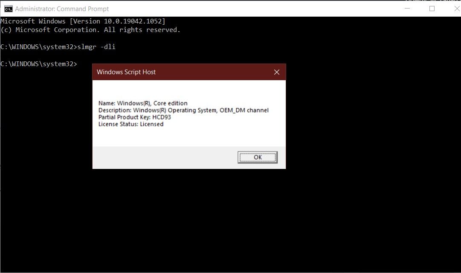Click the X icon on the Script Host dialog
The image size is (461, 273).
(277, 72)
